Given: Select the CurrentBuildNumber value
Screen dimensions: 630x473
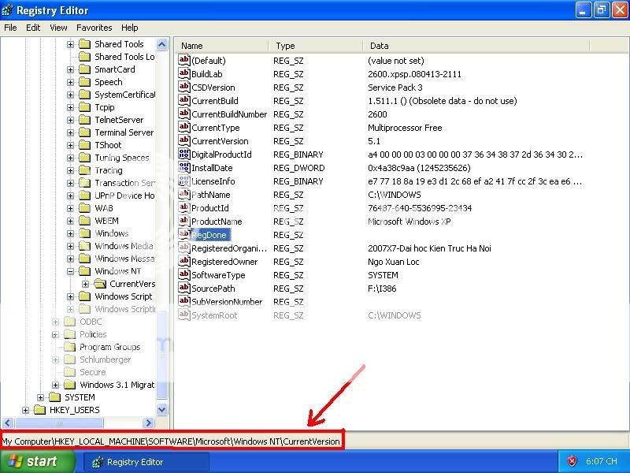Looking at the screenshot, I should click(x=229, y=114).
